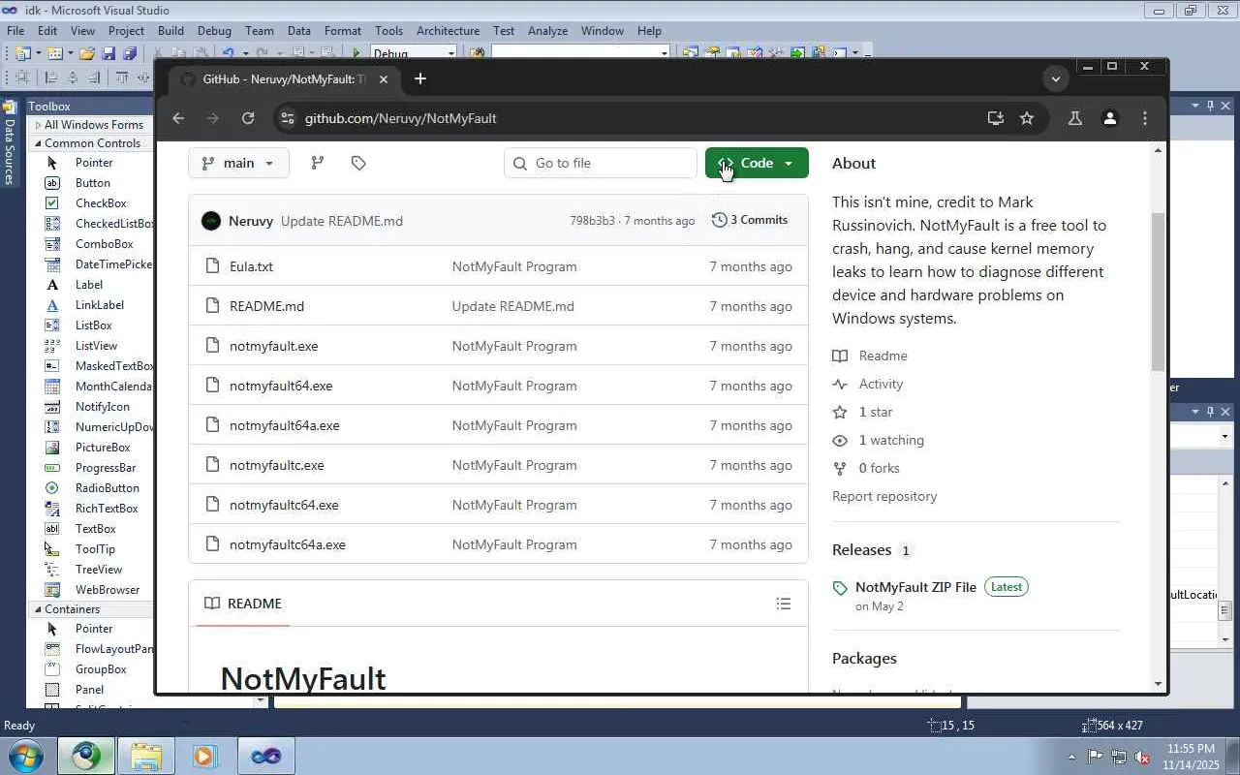
Task: Open the Help menu in Visual Studio
Action: pyautogui.click(x=649, y=30)
